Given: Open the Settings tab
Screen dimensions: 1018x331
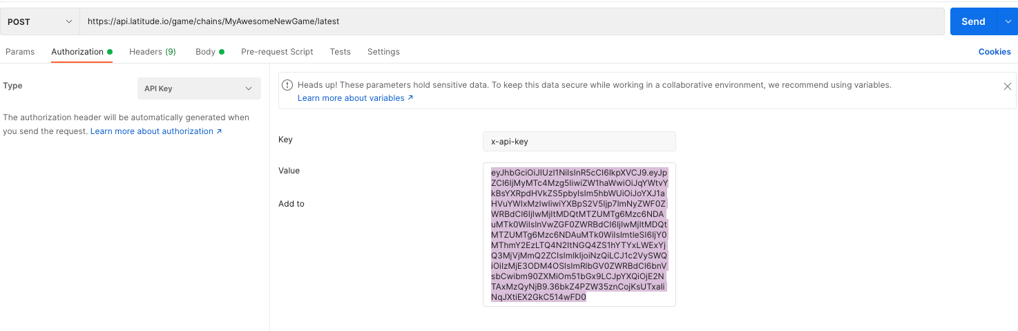Looking at the screenshot, I should (x=383, y=52).
